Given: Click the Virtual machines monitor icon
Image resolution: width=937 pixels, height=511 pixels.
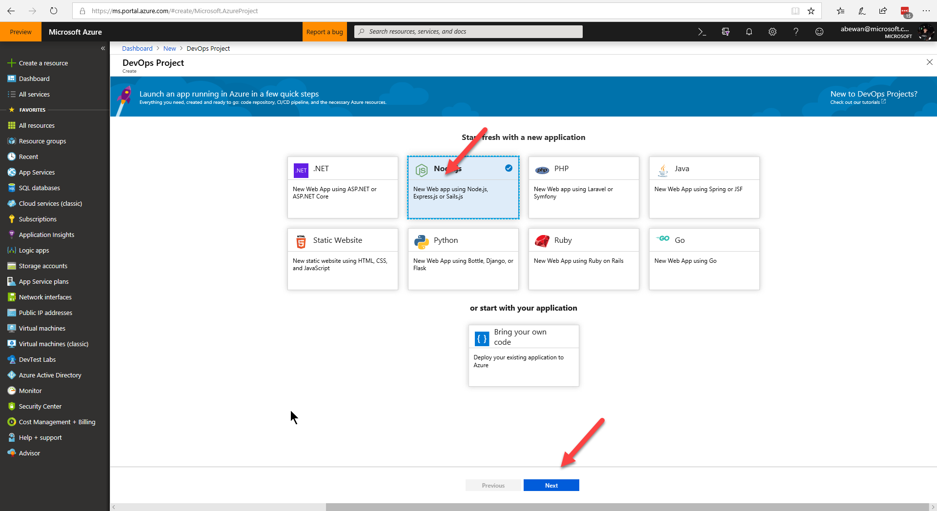Looking at the screenshot, I should (x=12, y=328).
